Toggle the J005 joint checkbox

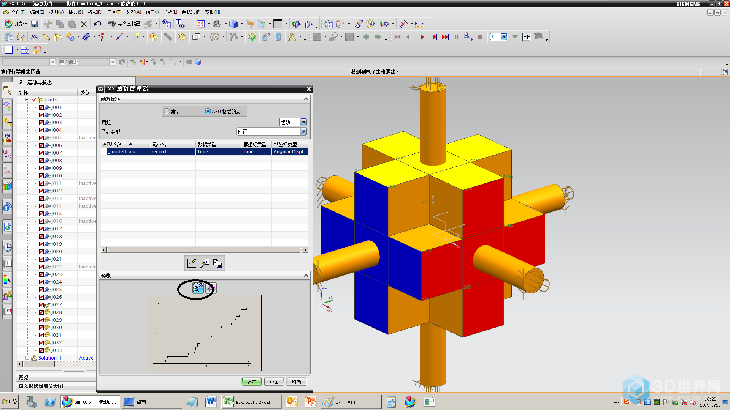(x=41, y=138)
